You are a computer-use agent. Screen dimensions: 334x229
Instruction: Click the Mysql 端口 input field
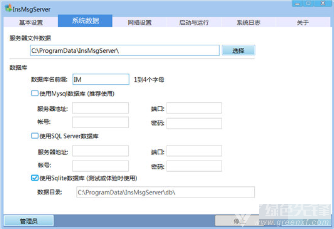[x=194, y=108]
